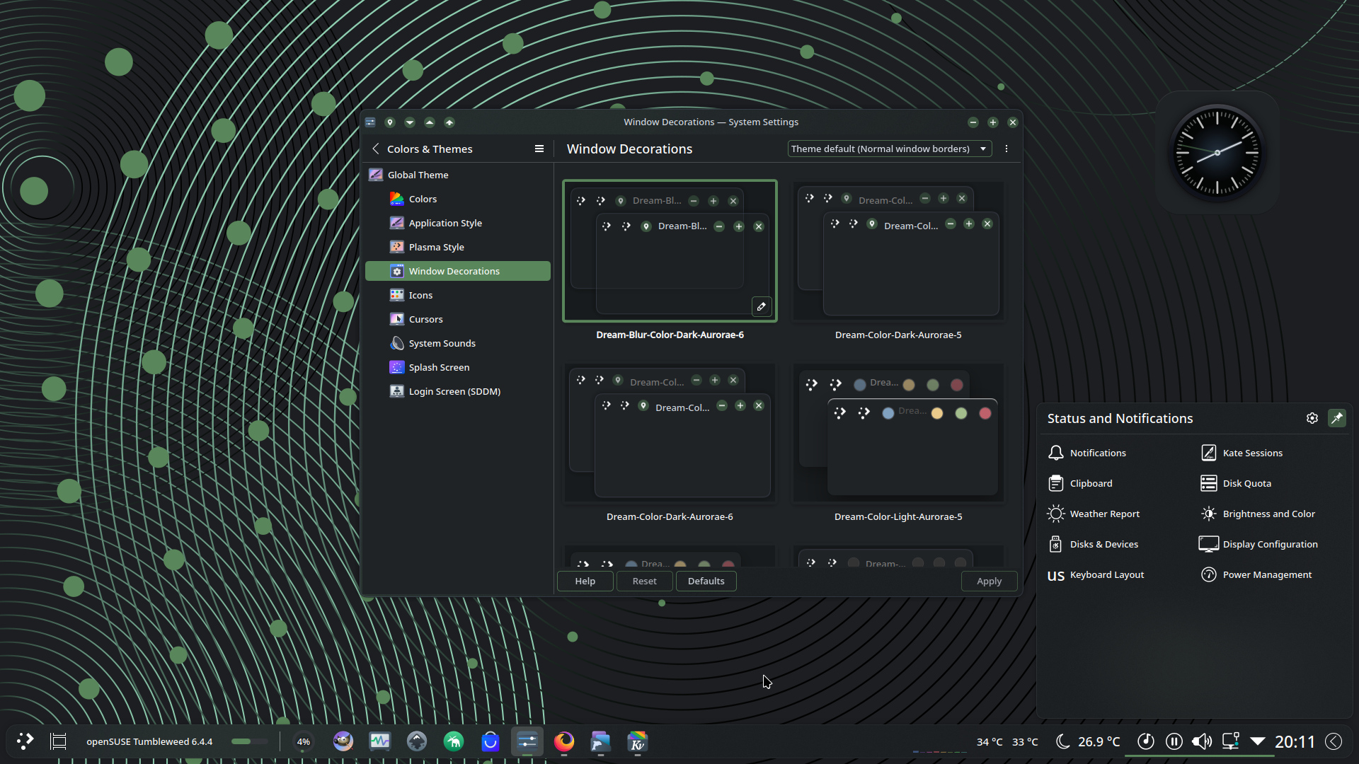Open the hamburger menu beside Colors & Themes
Image resolution: width=1359 pixels, height=764 pixels.
pos(539,149)
